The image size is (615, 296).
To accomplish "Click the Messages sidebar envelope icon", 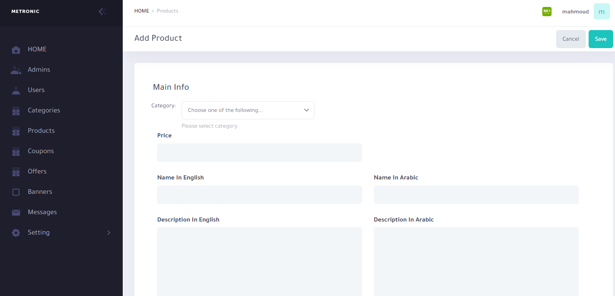I will 16,212.
